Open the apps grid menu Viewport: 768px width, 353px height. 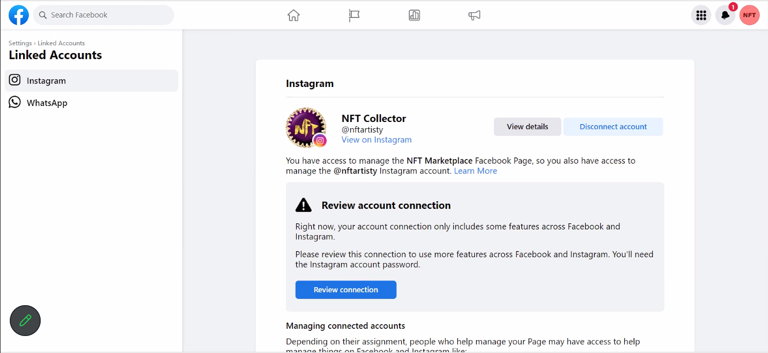coord(701,15)
